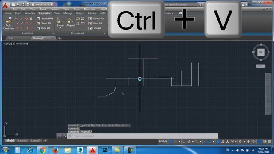This screenshot has width=274, height=154.
Task: Click the Aligned dimensional constraint tool
Action: coord(70,22)
